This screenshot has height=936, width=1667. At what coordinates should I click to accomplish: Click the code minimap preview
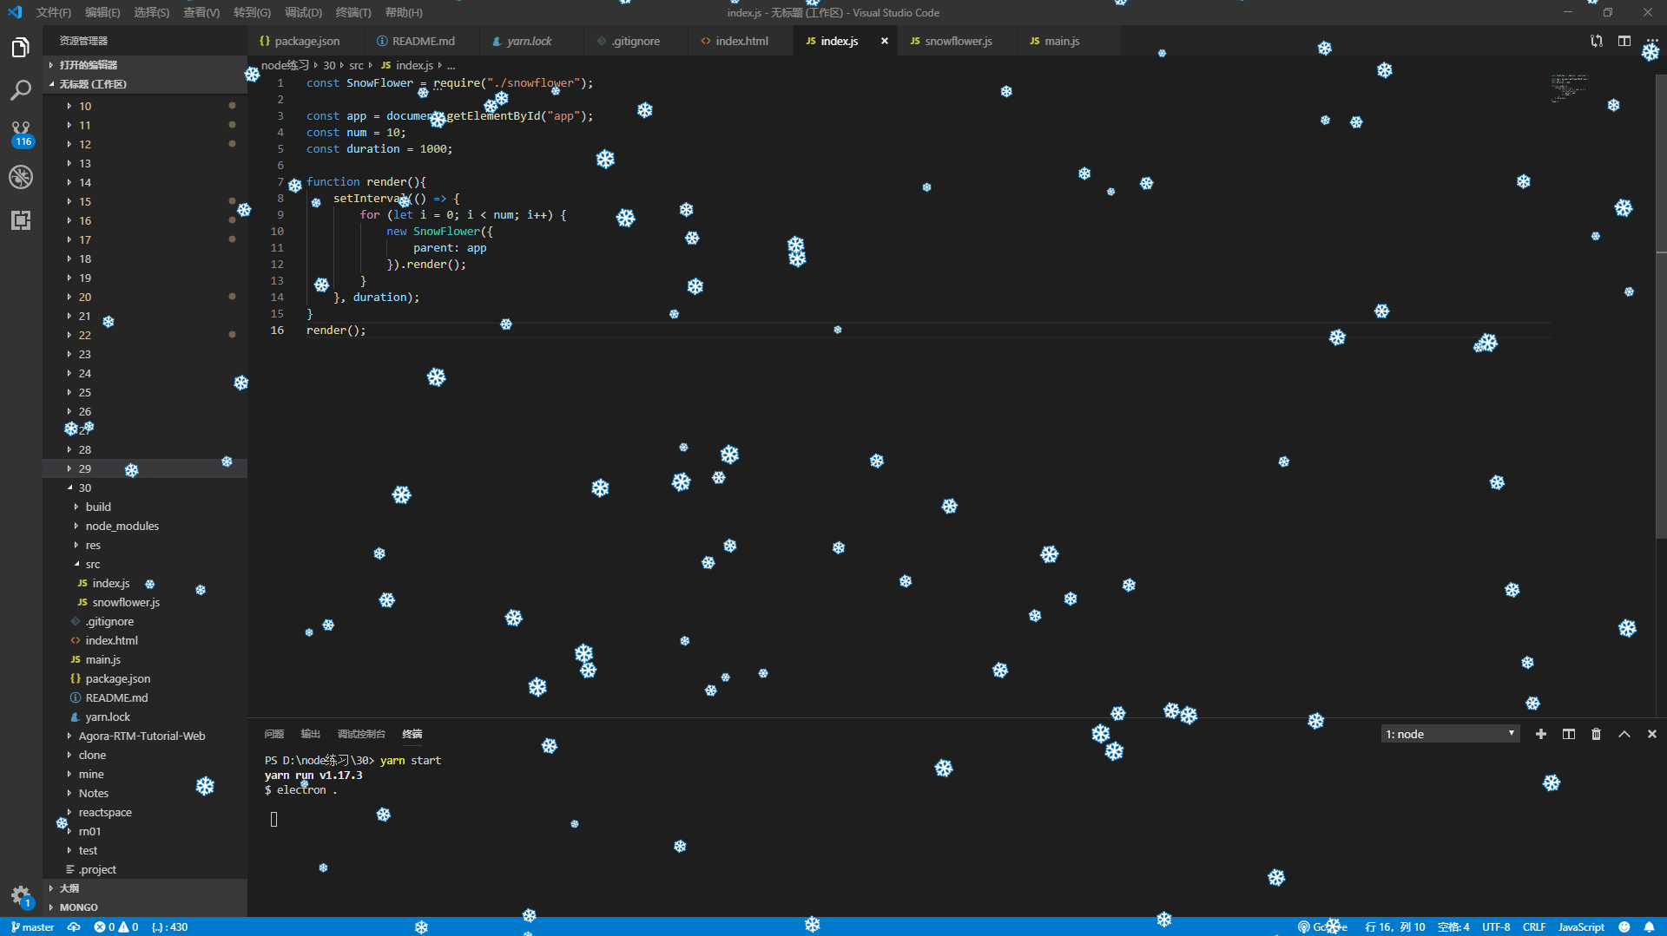pos(1570,88)
